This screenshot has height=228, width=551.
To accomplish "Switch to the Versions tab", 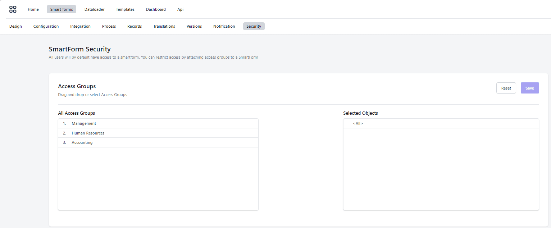I will [x=194, y=26].
